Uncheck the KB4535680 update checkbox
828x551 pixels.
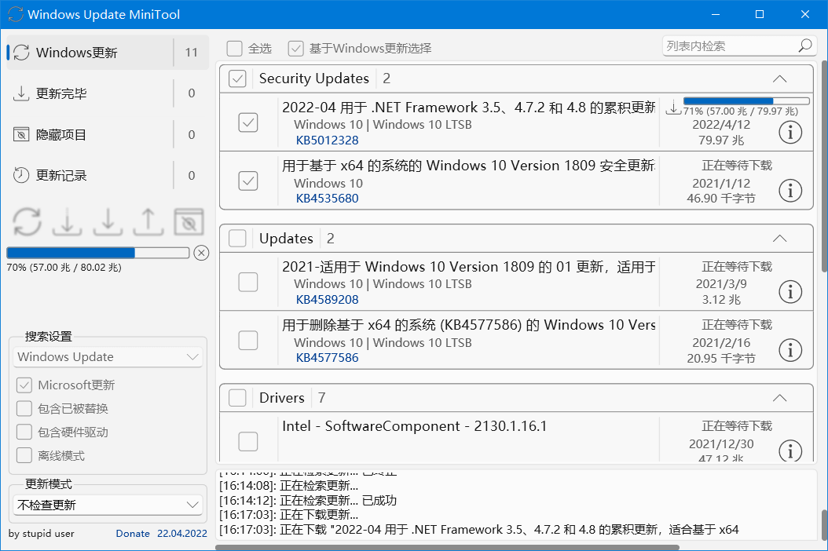point(248,181)
